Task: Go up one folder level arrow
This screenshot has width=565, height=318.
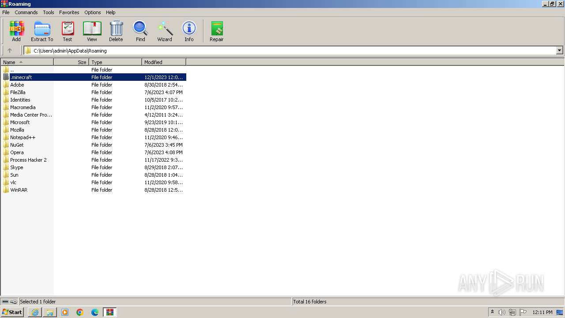Action: [x=10, y=50]
